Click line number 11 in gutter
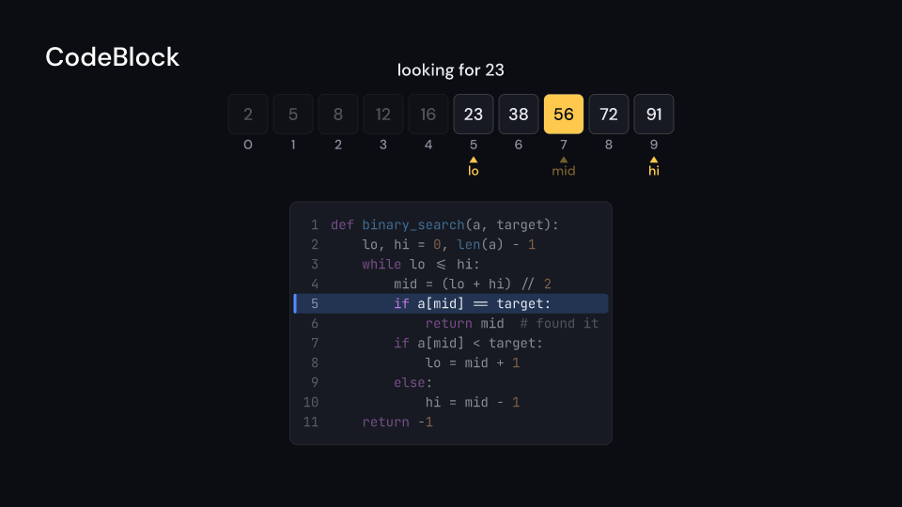 [x=311, y=422]
